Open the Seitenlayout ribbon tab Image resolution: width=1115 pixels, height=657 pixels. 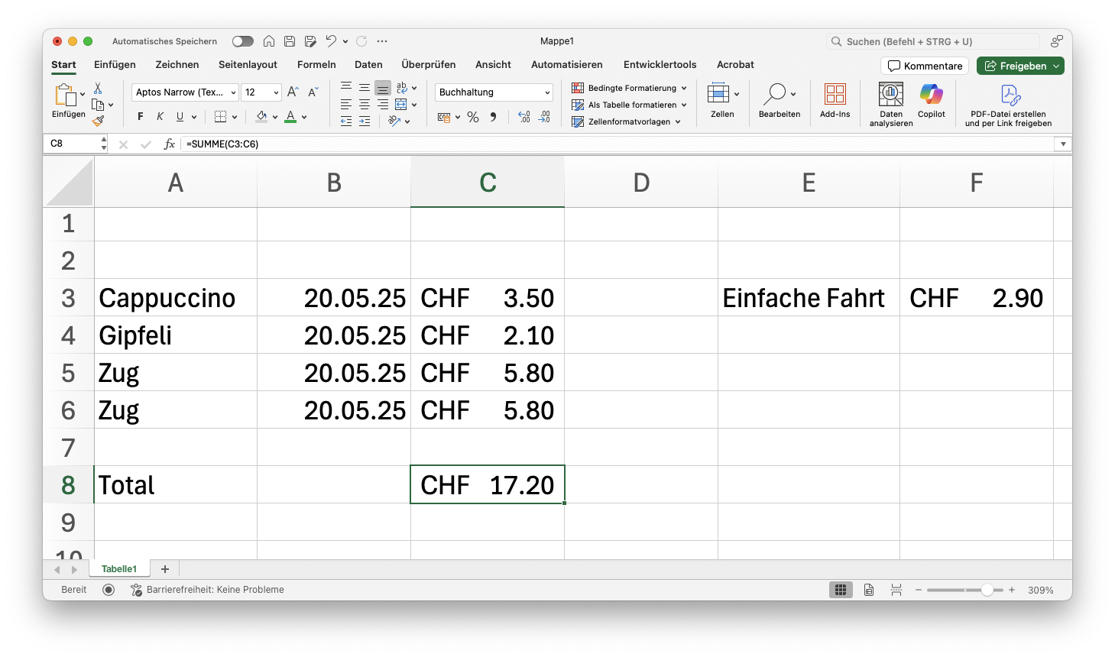(248, 65)
